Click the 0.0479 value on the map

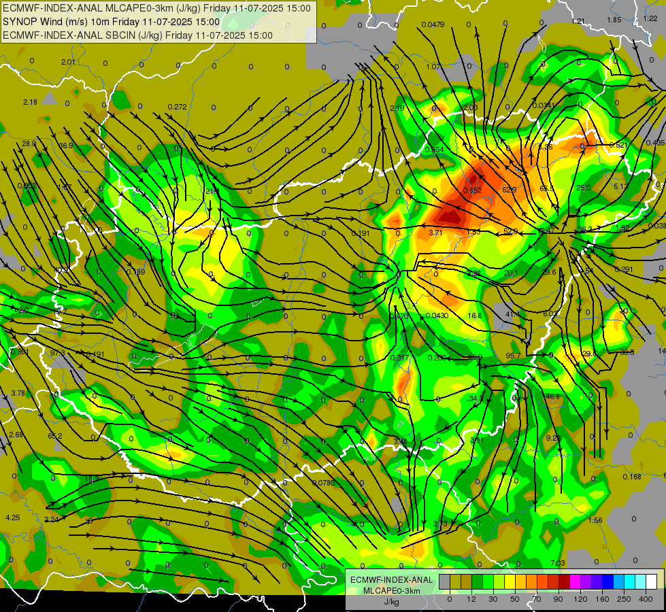(x=433, y=24)
